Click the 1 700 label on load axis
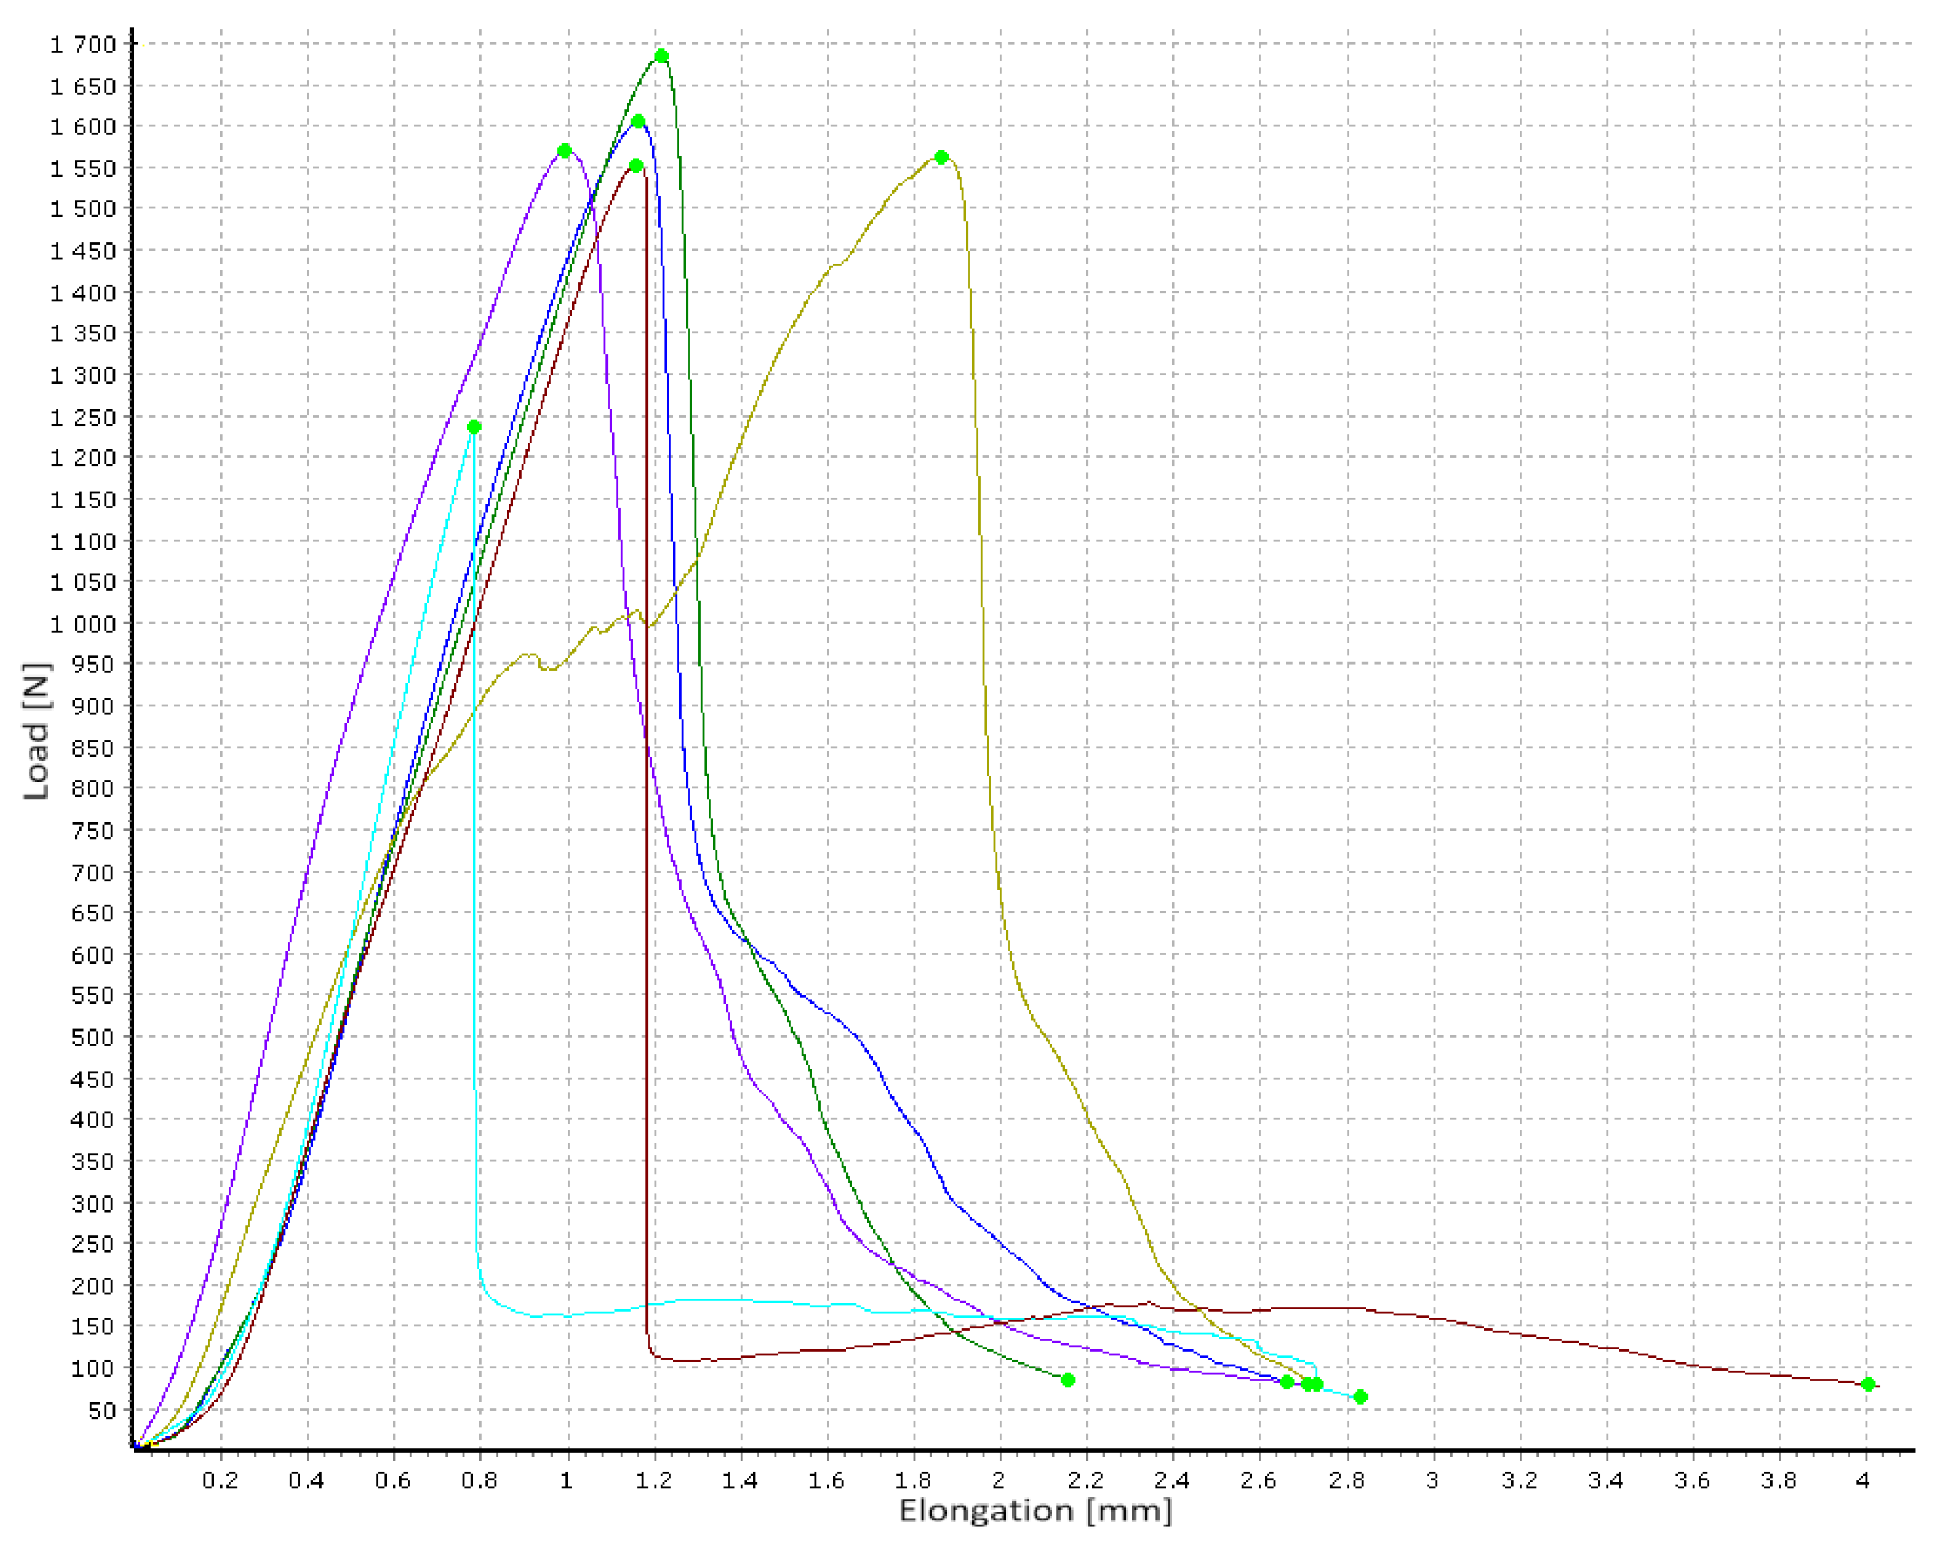Viewport: 1938px width, 1545px height. 84,44
